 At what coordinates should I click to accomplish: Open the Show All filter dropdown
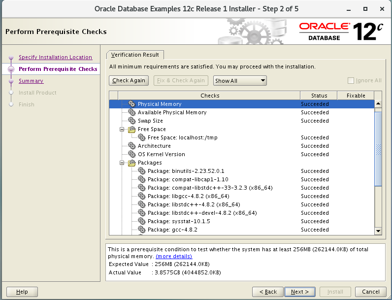(240, 80)
